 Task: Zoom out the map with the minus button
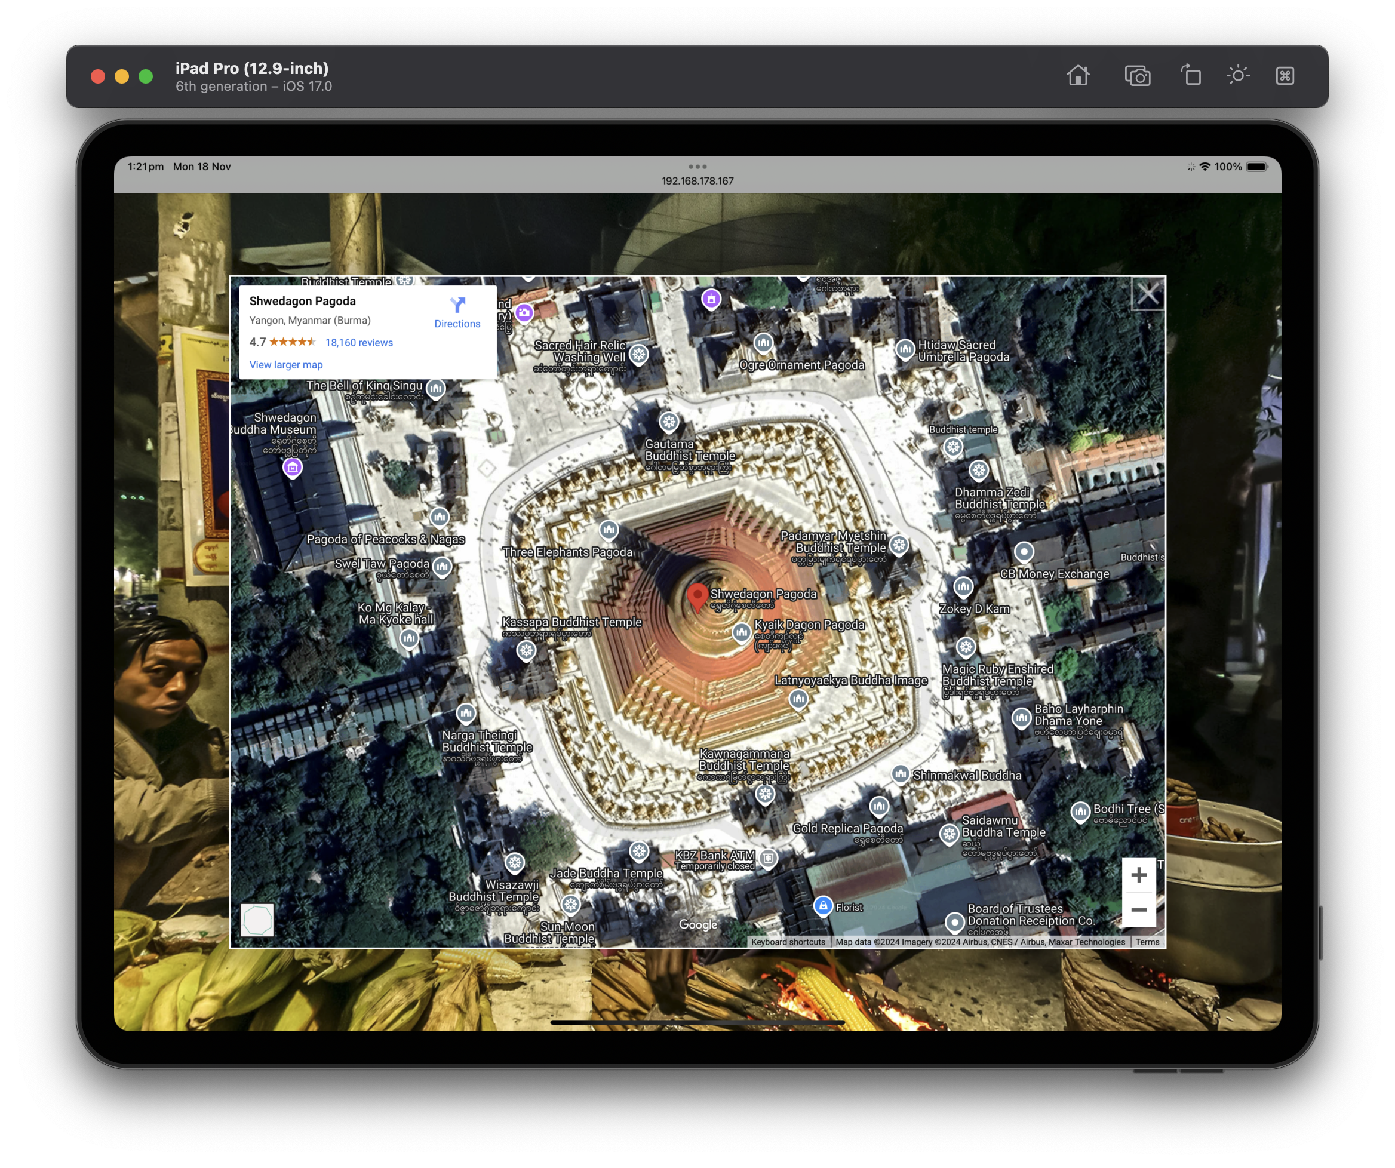point(1139,909)
